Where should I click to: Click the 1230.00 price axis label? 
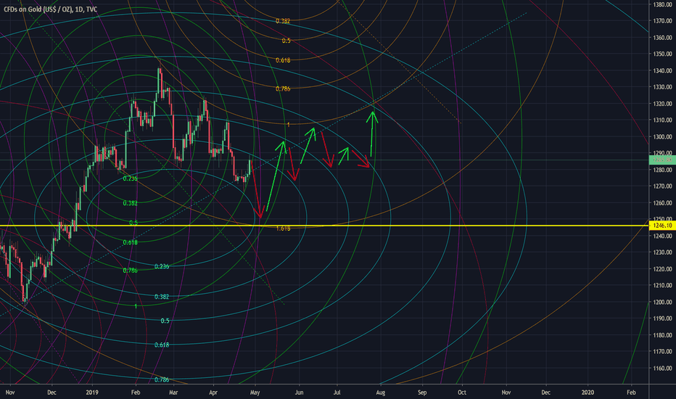pos(663,252)
